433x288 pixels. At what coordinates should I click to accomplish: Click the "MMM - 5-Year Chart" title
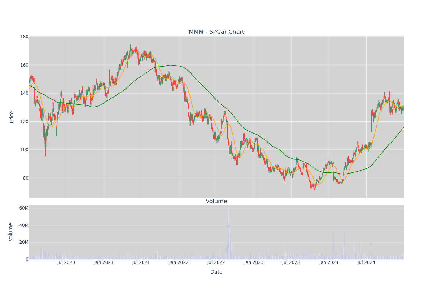click(216, 32)
